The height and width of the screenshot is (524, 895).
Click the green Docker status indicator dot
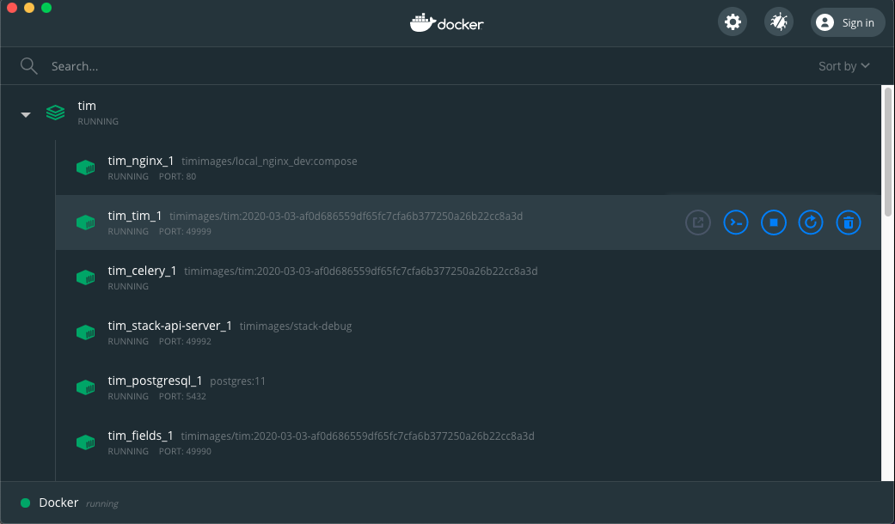[25, 503]
